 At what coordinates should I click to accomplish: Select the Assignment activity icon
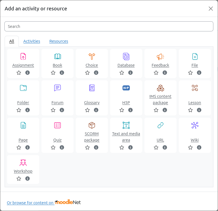tap(23, 57)
